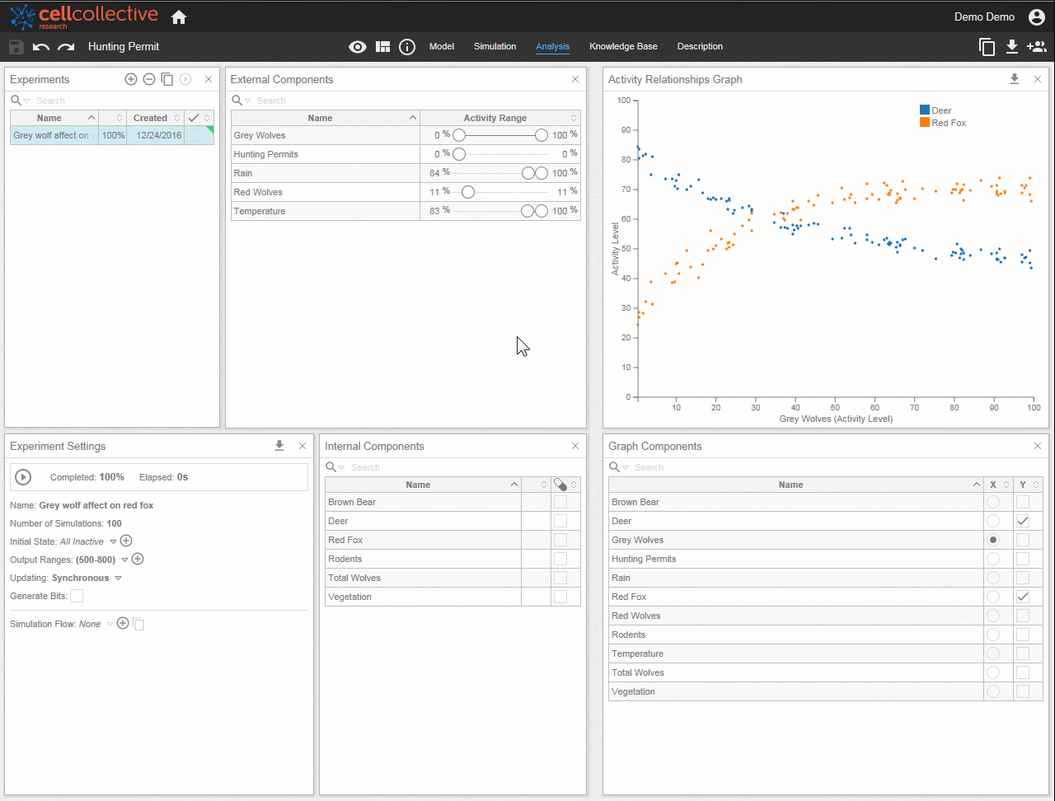Open search filter dropdown in Graph Components

point(626,467)
